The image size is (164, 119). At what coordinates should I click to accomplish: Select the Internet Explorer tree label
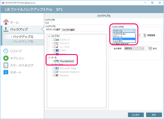[70, 72]
